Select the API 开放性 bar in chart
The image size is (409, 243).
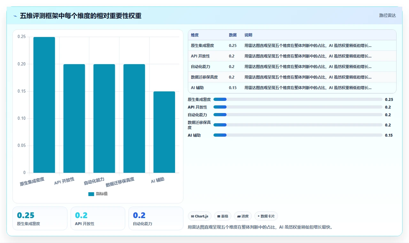coord(74,118)
